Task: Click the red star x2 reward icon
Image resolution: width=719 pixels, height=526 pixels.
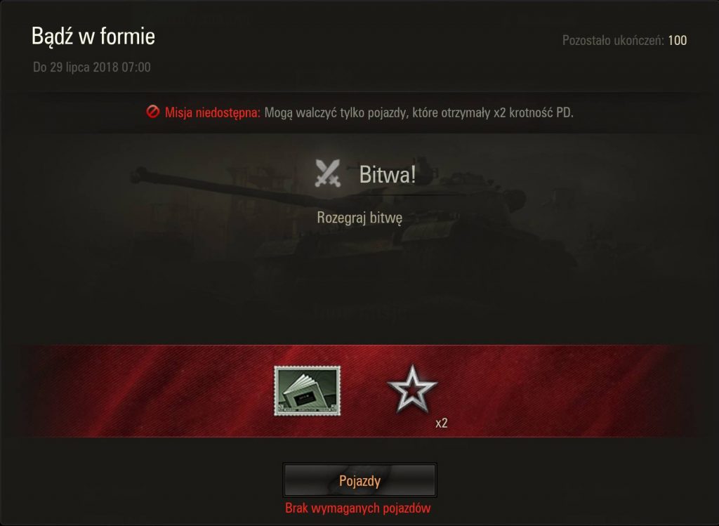Action: coord(412,390)
